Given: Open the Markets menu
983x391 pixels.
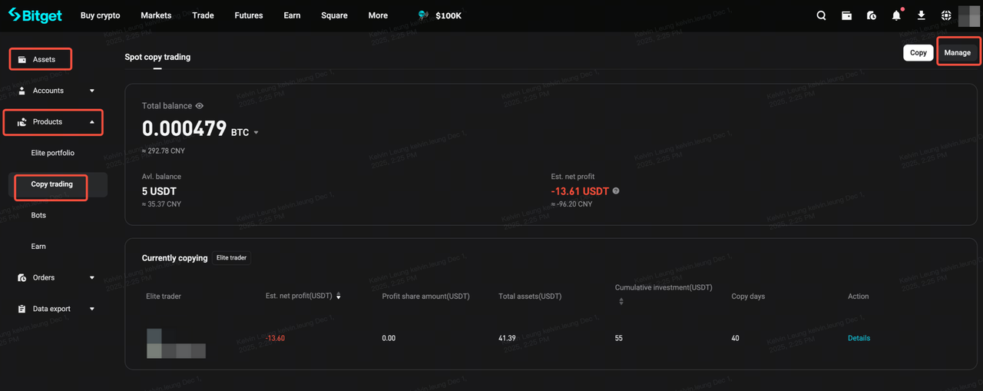Looking at the screenshot, I should (x=156, y=15).
